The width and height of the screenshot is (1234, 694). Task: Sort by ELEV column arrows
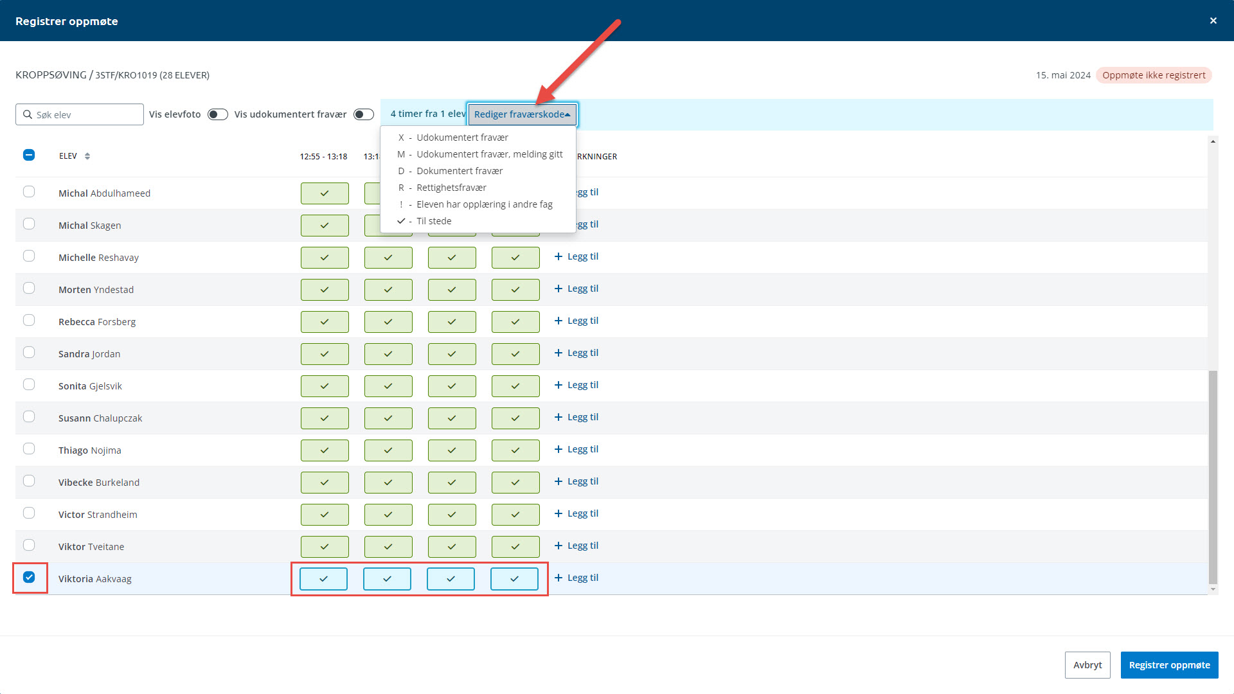(x=87, y=156)
